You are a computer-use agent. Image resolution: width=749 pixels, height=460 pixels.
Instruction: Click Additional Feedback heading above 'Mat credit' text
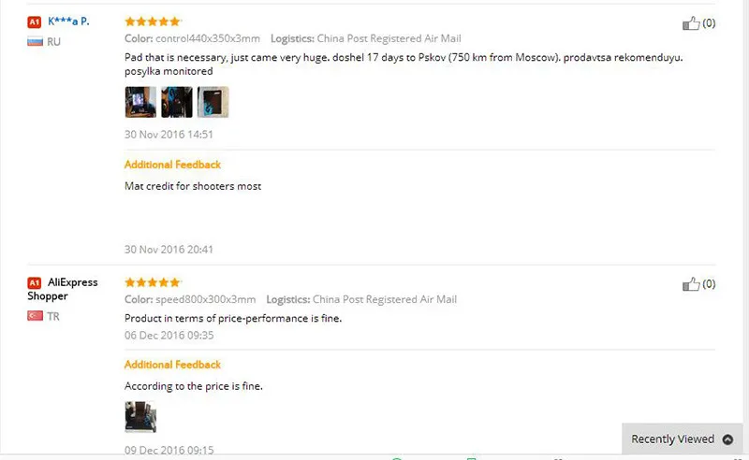click(172, 165)
